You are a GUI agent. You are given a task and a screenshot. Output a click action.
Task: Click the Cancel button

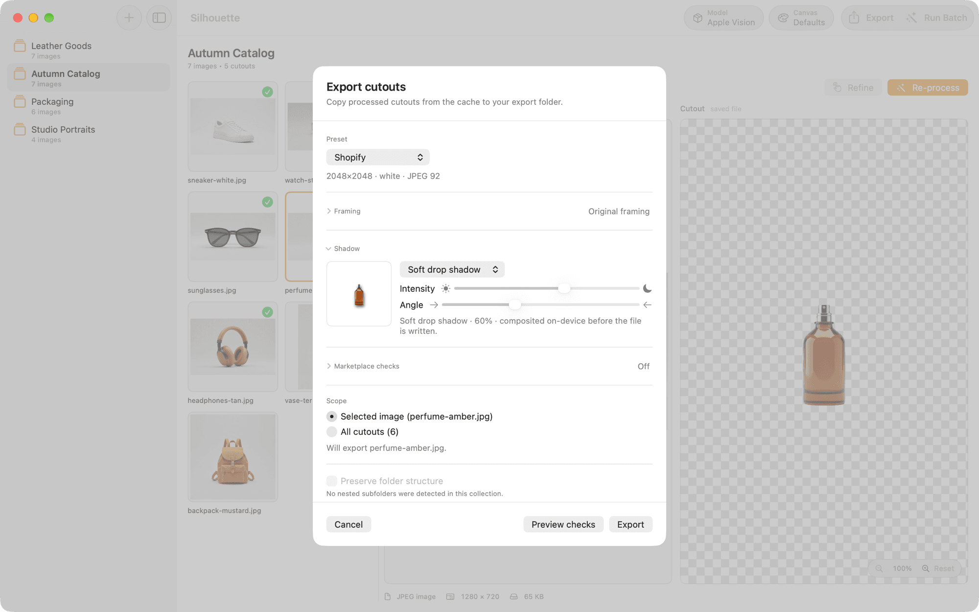pos(349,524)
